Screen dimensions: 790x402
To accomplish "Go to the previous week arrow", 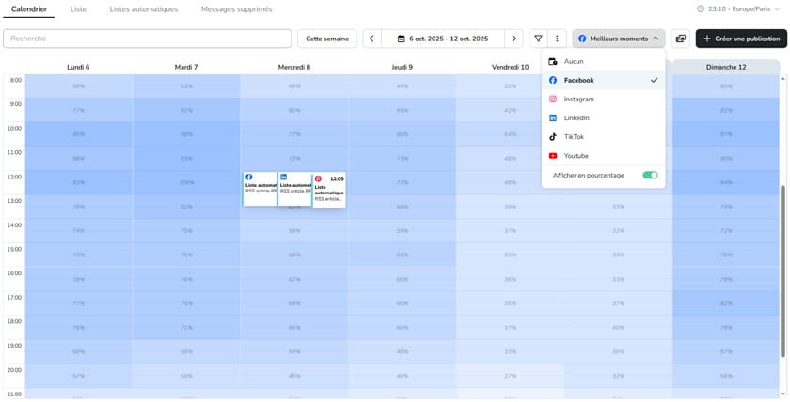I will click(371, 39).
